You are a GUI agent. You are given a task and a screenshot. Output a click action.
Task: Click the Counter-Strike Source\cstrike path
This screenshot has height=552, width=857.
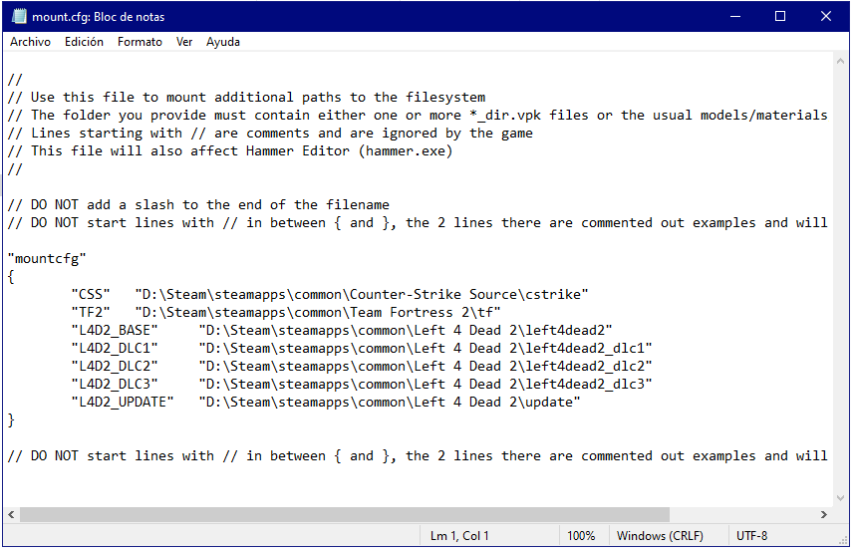click(x=362, y=295)
